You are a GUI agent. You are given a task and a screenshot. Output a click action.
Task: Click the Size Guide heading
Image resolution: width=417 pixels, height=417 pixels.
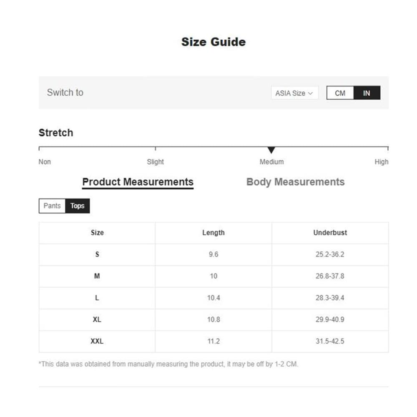point(214,42)
